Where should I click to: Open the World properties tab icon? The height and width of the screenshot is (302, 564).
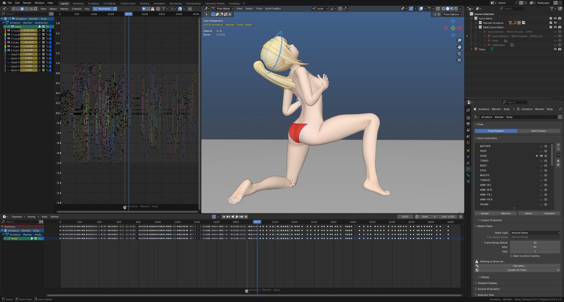pyautogui.click(x=468, y=143)
